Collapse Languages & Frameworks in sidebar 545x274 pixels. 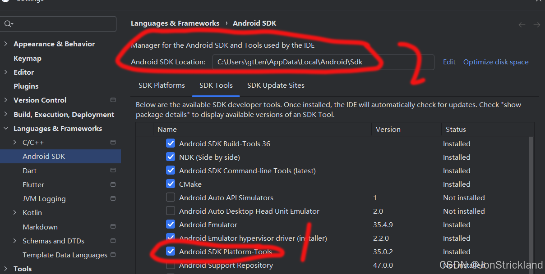(5, 128)
